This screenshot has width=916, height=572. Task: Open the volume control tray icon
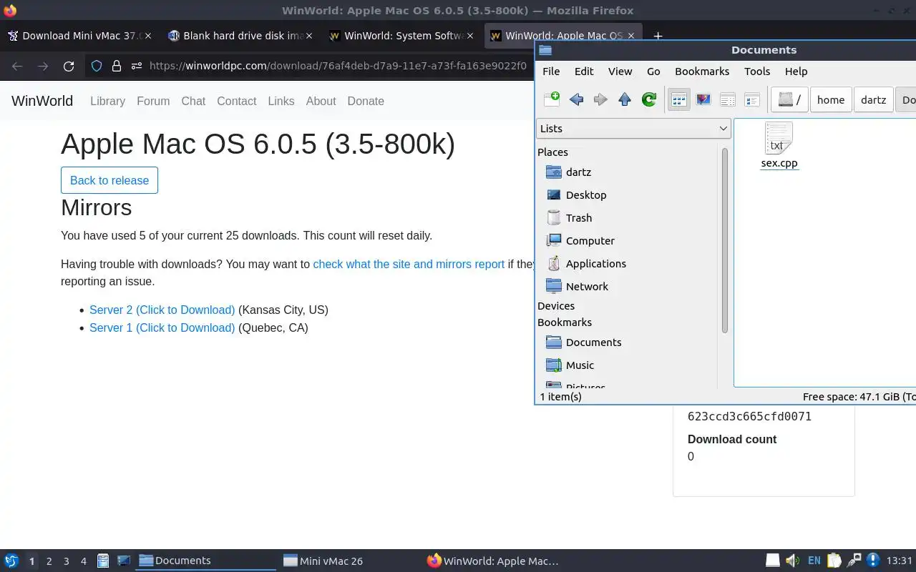791,561
